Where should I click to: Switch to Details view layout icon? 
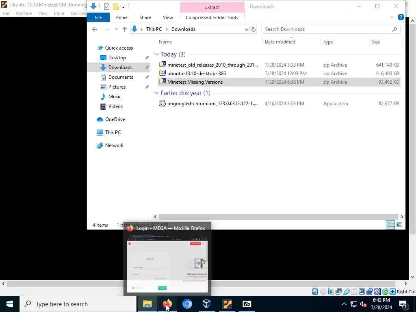[390, 225]
